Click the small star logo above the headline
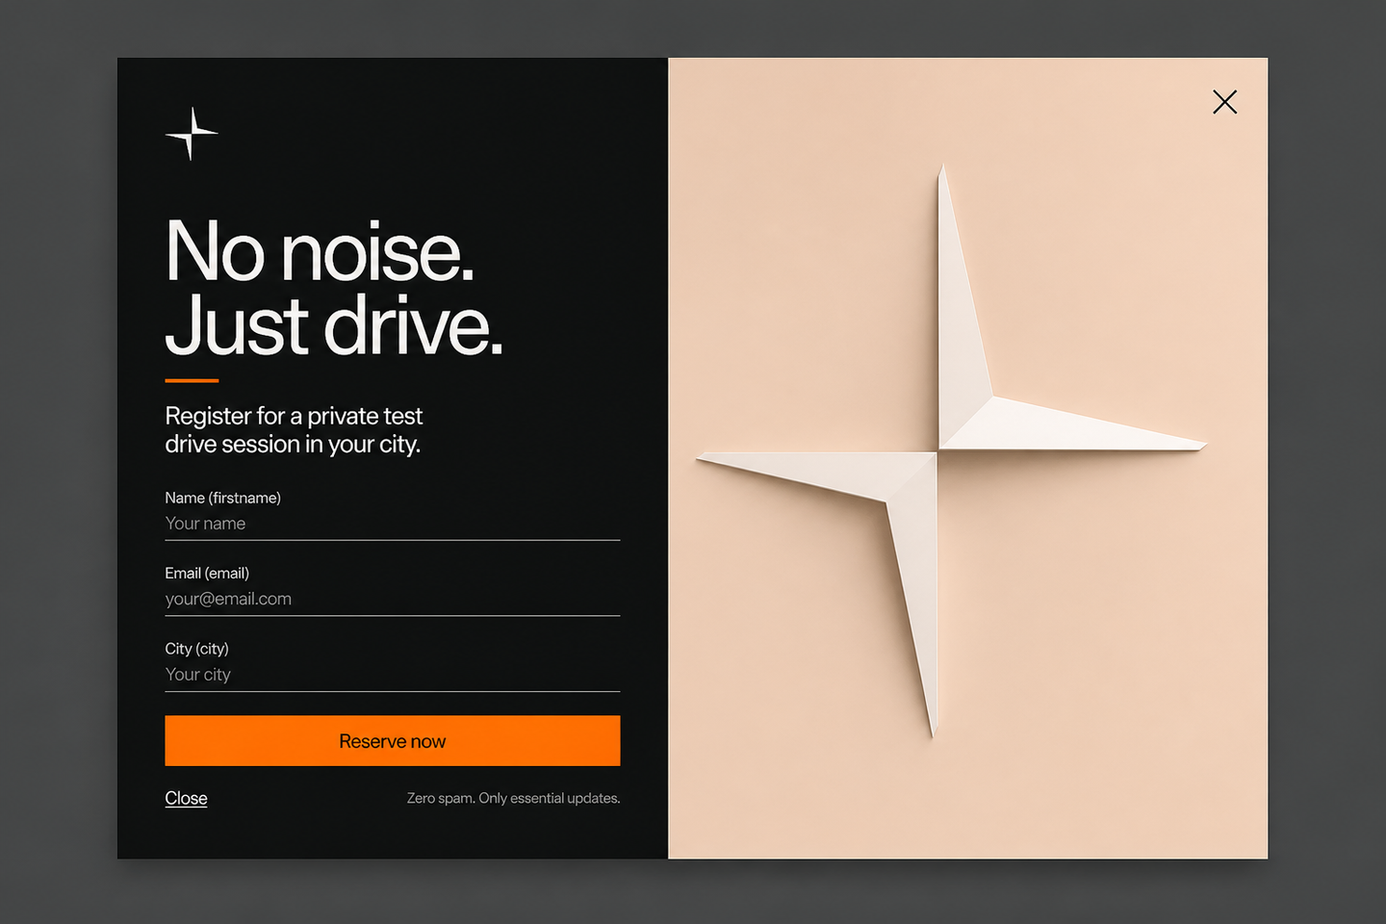Viewport: 1386px width, 924px height. pyautogui.click(x=192, y=134)
